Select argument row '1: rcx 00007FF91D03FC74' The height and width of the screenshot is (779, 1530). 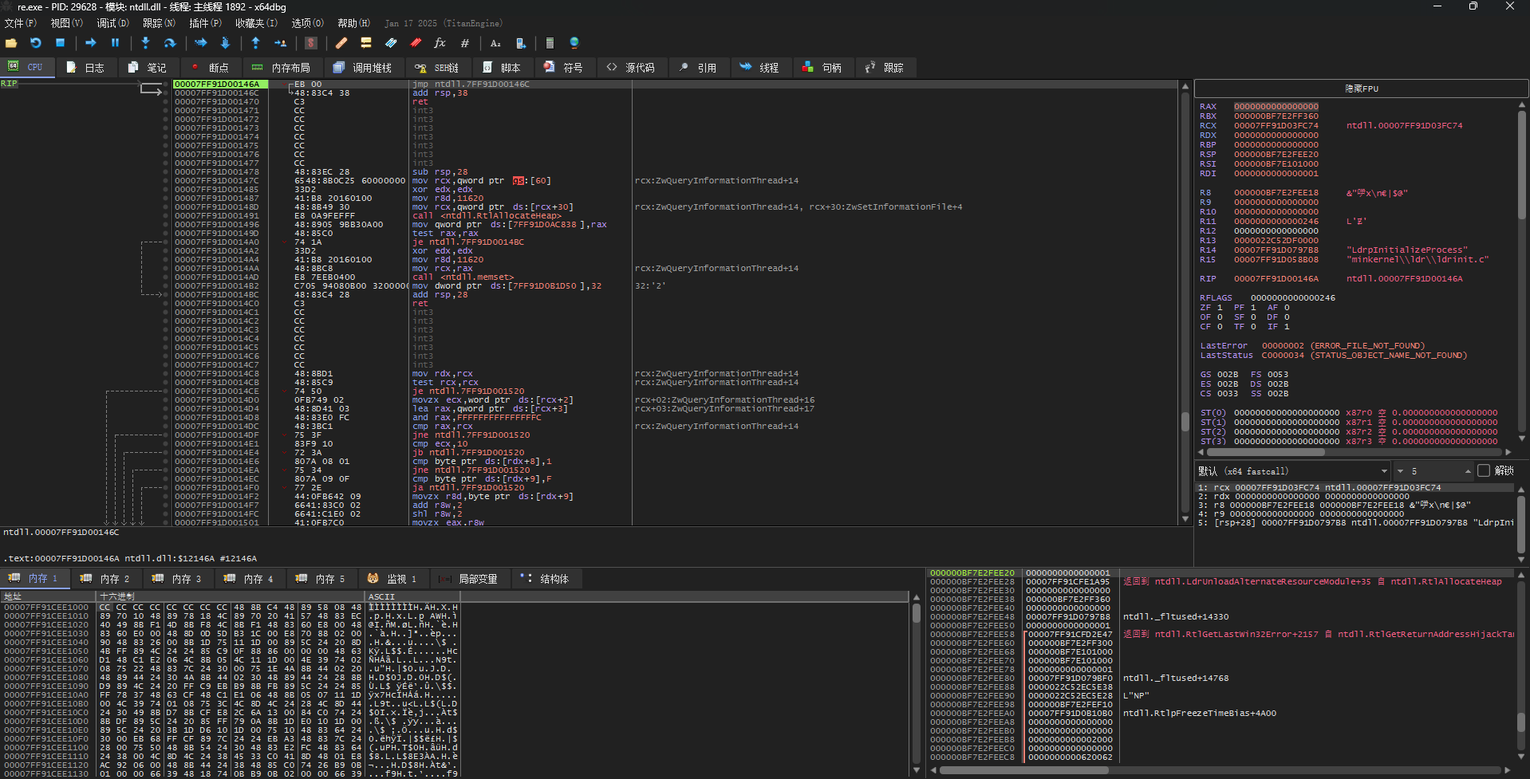click(x=1355, y=487)
